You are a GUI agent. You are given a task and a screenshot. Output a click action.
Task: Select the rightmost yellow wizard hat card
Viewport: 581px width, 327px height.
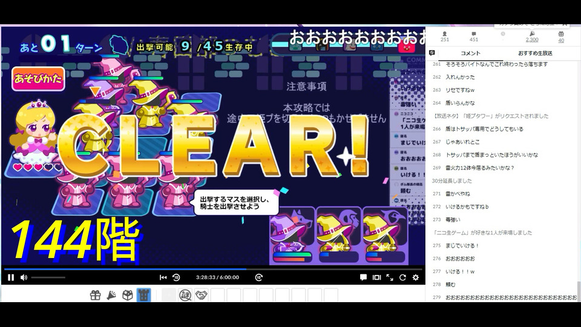[385, 236]
